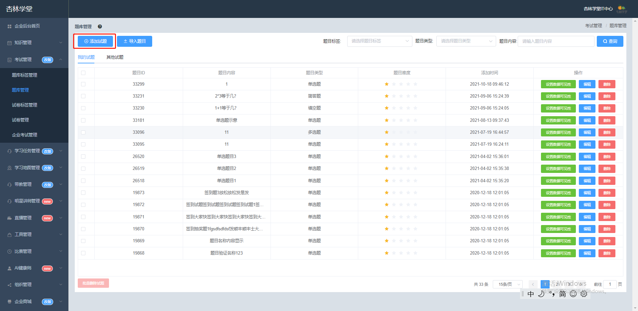638x311 pixels.
Task: Click the smiley emoji icon in IME bar
Action: click(x=573, y=294)
